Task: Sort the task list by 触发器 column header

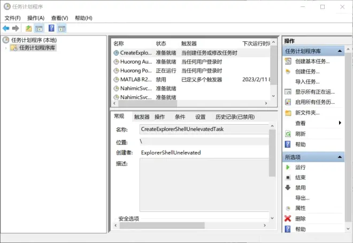Action: pos(189,43)
